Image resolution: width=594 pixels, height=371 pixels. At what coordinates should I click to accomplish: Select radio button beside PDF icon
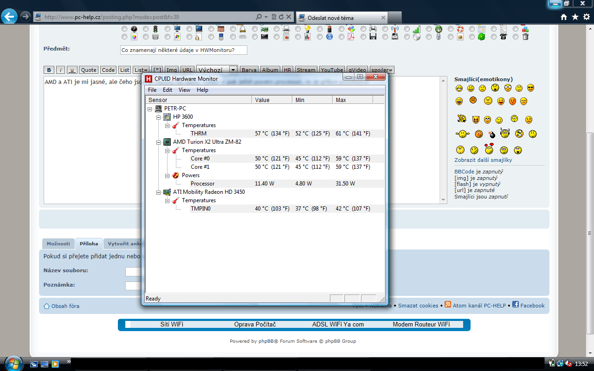tap(342, 37)
